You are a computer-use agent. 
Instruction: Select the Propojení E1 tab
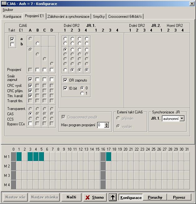click(34, 16)
